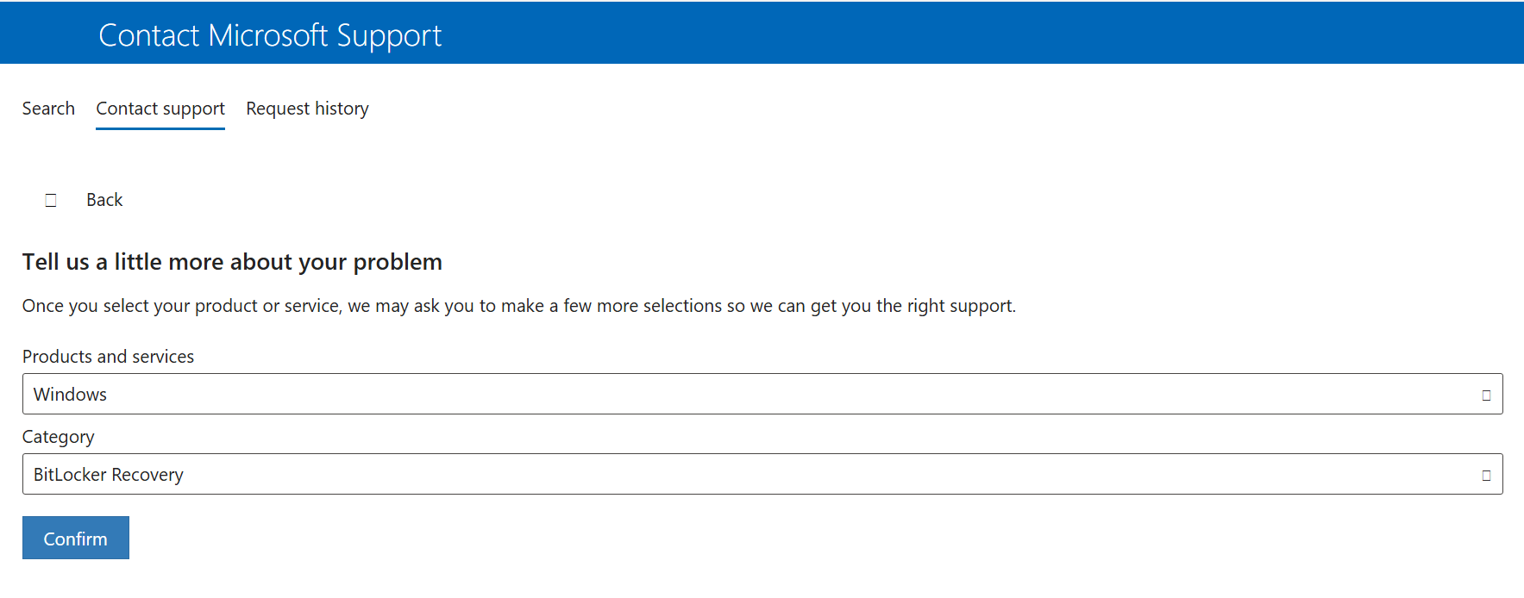Image resolution: width=1524 pixels, height=598 pixels.
Task: Click empty area of the blue header banner
Action: 949,33
